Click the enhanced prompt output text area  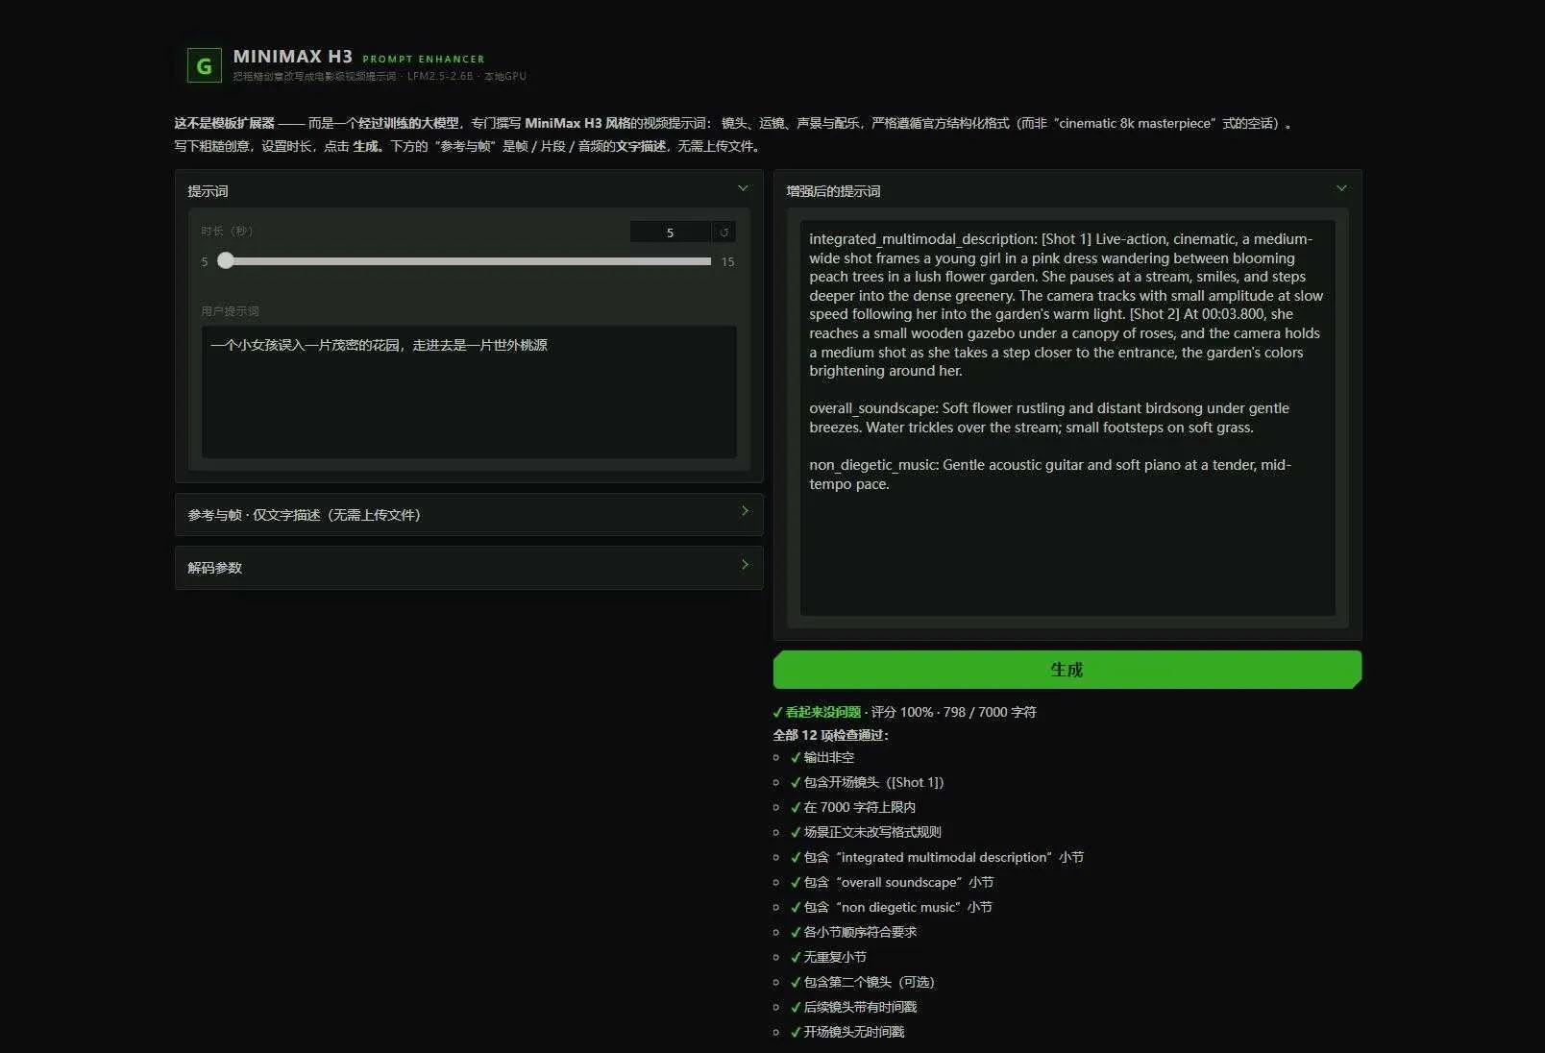point(1067,418)
